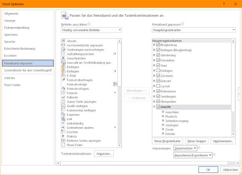Click info icon beside Zurücksetzen dropdown
Image resolution: width=242 pixels, height=175 pixels.
[199, 147]
